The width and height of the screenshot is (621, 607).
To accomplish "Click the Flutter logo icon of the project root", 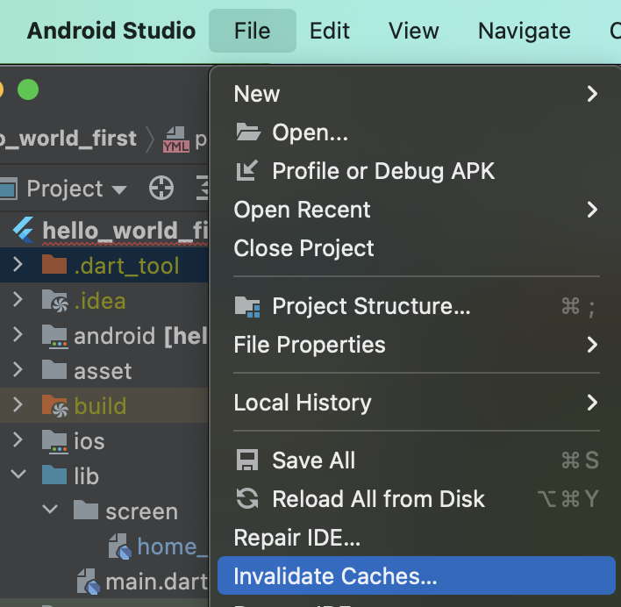I will (x=24, y=230).
